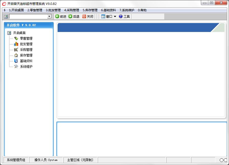Click the 窗口 toolbar button label
Viewport: 229px width, 165px height.
pyautogui.click(x=109, y=16)
